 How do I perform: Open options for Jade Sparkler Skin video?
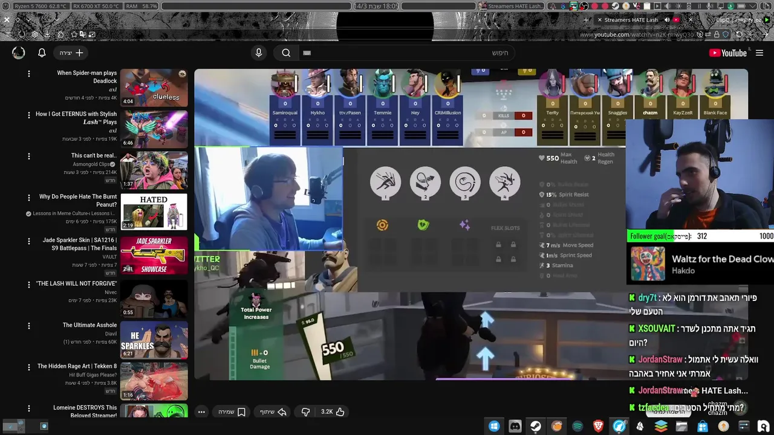(28, 241)
